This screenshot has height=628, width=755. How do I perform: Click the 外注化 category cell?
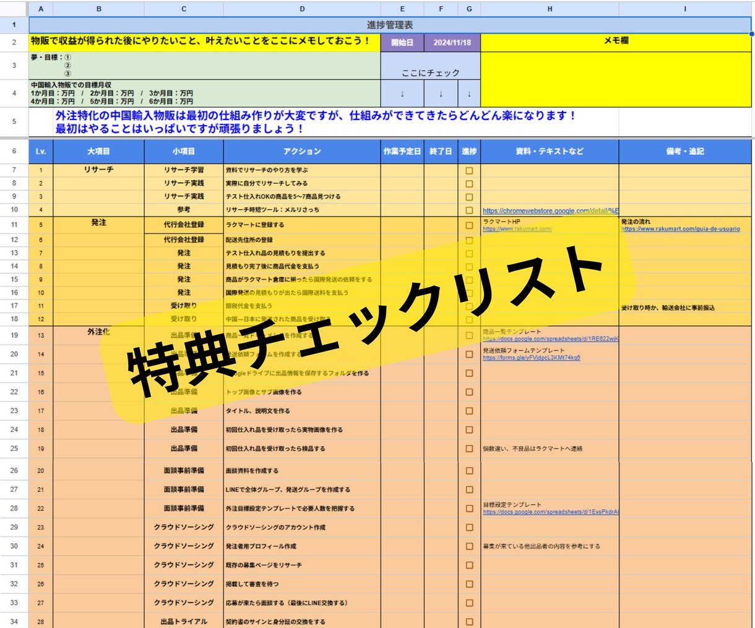pos(99,332)
